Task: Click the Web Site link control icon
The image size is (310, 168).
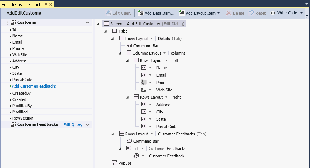Action: pos(144,90)
